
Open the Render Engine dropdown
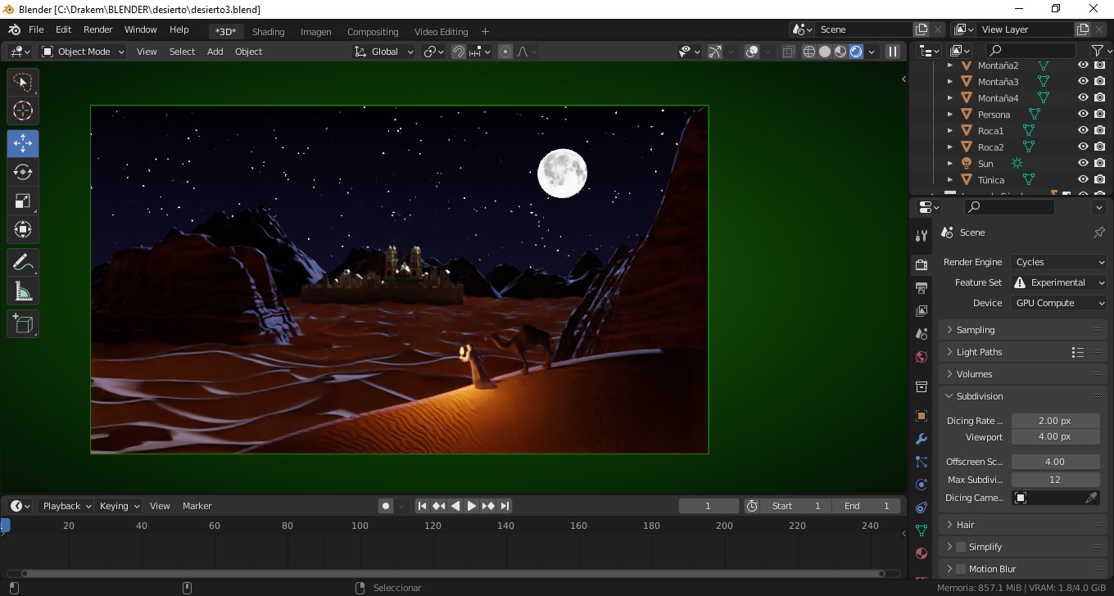point(1059,262)
